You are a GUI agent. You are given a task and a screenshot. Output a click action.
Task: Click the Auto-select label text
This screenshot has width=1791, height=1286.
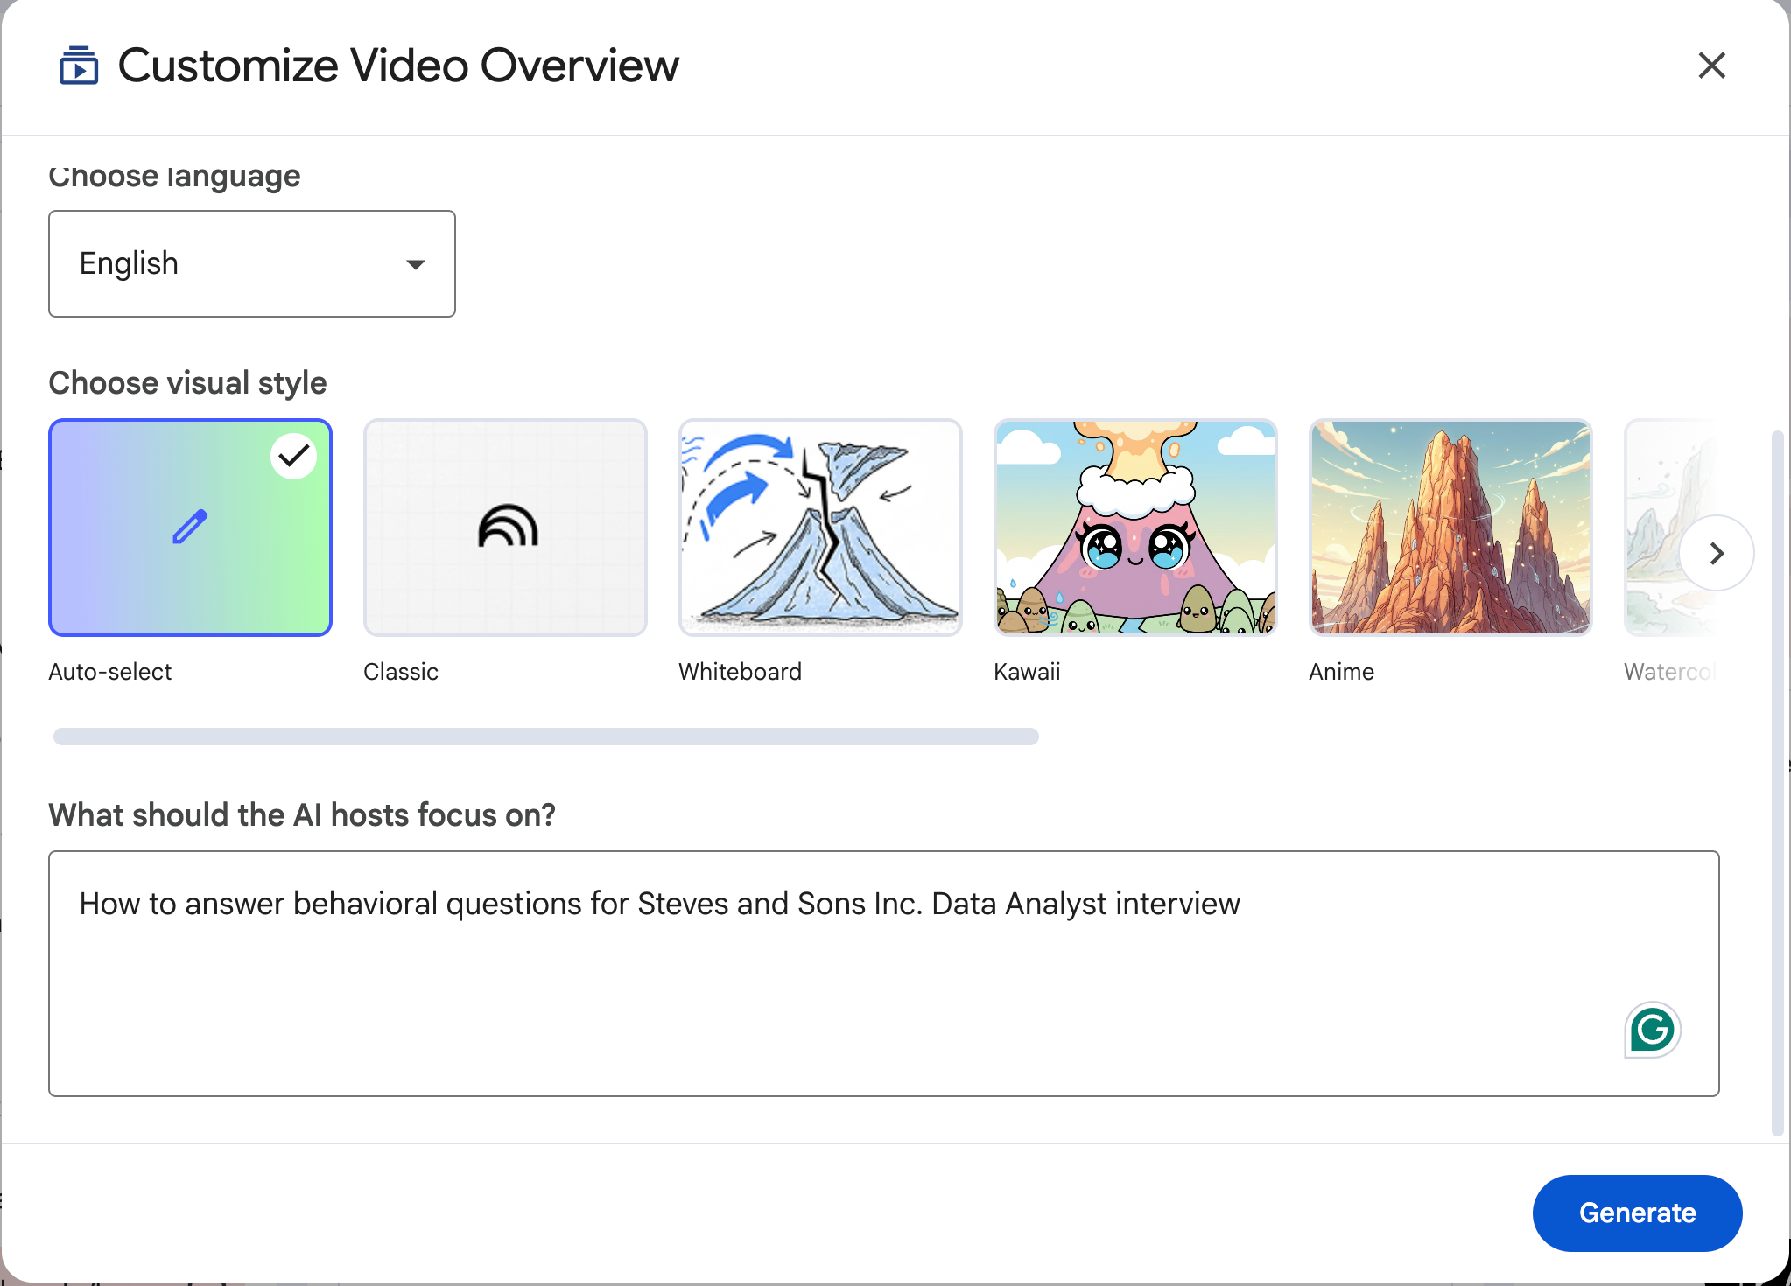click(110, 672)
